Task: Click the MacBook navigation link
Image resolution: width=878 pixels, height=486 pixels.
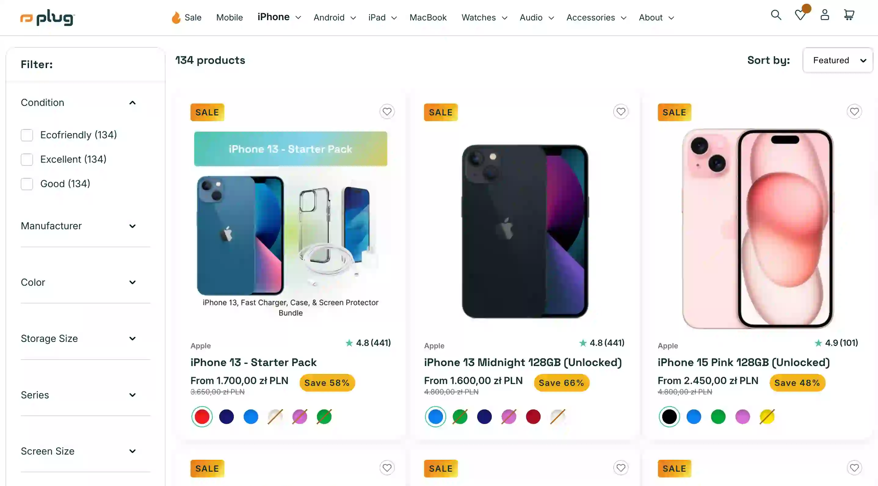Action: click(428, 17)
